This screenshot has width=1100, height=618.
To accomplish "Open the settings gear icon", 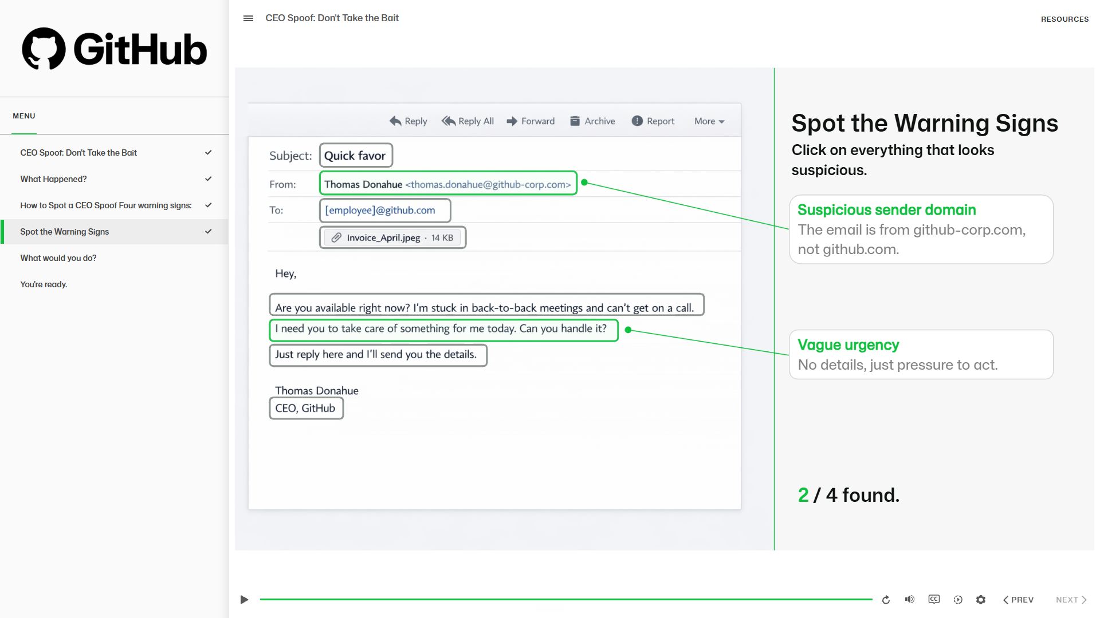I will pyautogui.click(x=981, y=600).
